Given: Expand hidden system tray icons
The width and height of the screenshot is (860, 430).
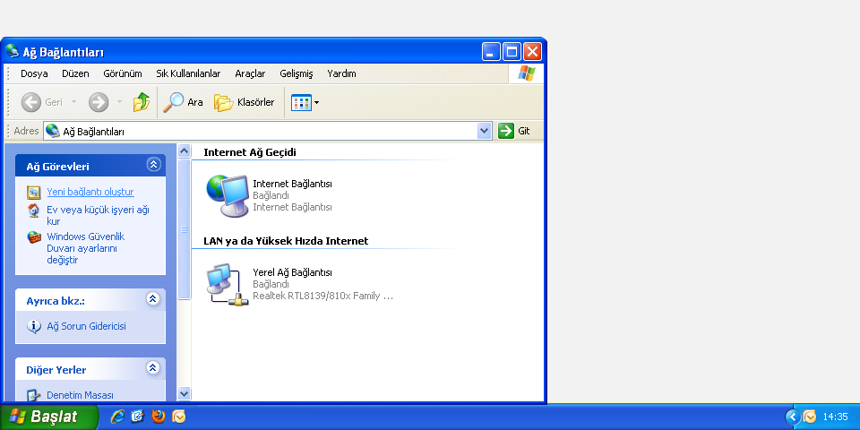Looking at the screenshot, I should tap(793, 417).
